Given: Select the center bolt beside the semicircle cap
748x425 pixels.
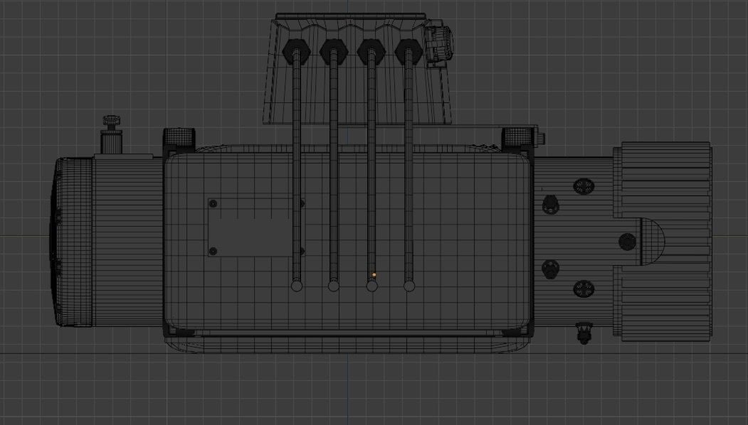Looking at the screenshot, I should [627, 242].
